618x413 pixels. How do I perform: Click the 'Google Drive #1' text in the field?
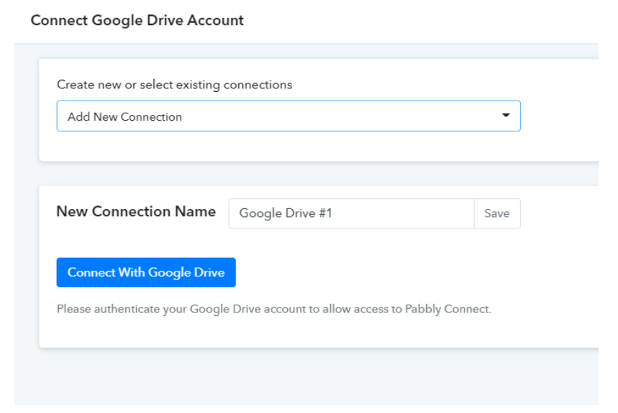pos(286,213)
